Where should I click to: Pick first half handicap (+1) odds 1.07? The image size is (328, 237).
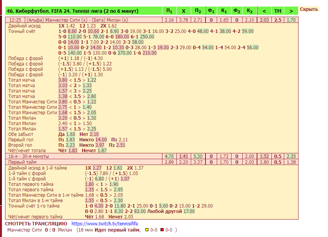[125, 179]
